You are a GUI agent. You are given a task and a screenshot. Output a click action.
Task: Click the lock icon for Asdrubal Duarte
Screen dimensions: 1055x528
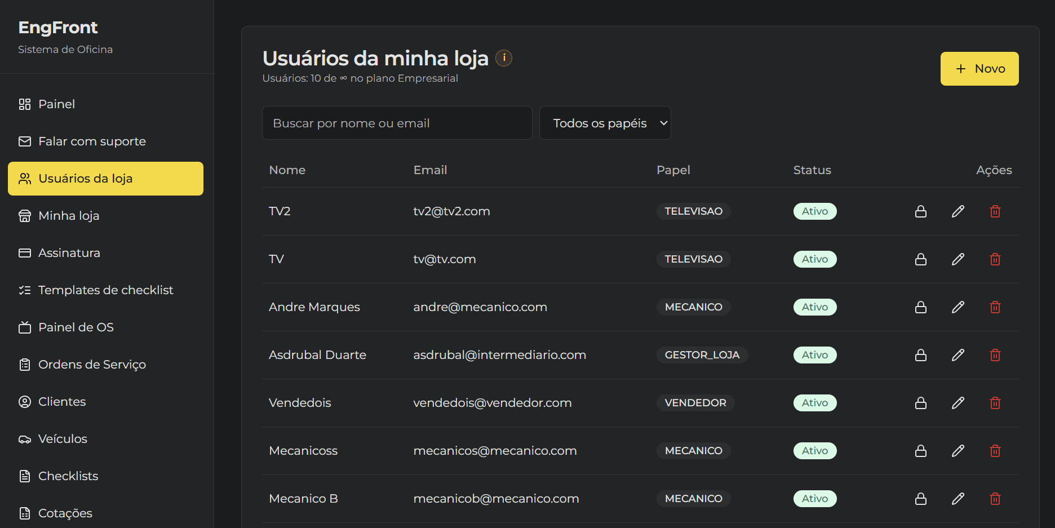tap(921, 355)
